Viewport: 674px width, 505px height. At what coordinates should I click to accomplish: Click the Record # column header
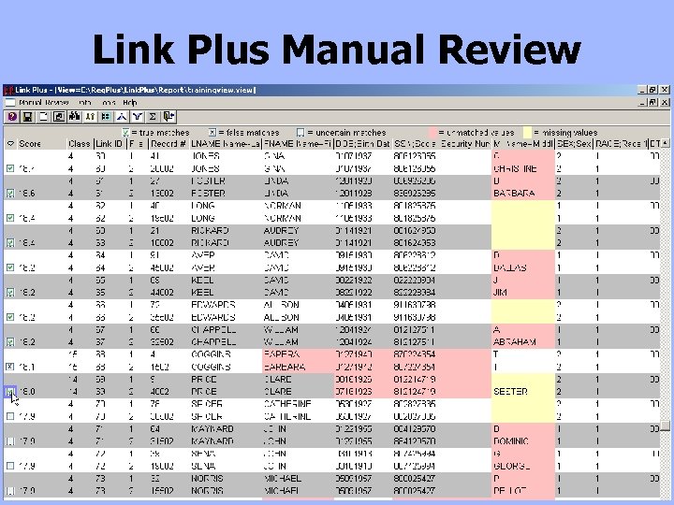(x=168, y=144)
